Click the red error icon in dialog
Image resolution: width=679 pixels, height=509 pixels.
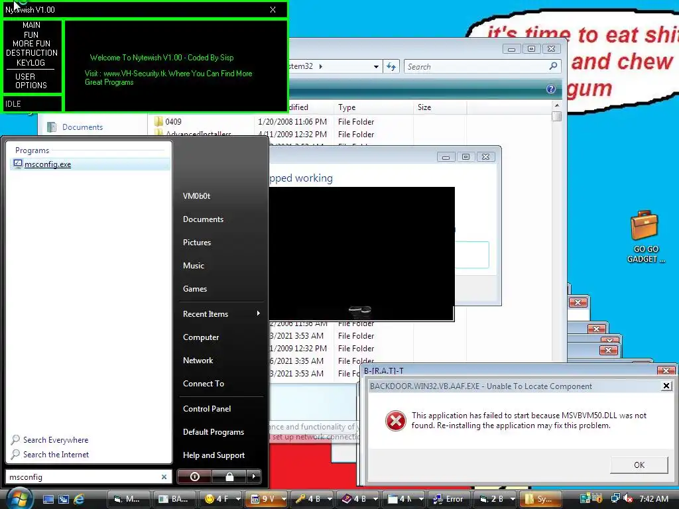coord(395,421)
